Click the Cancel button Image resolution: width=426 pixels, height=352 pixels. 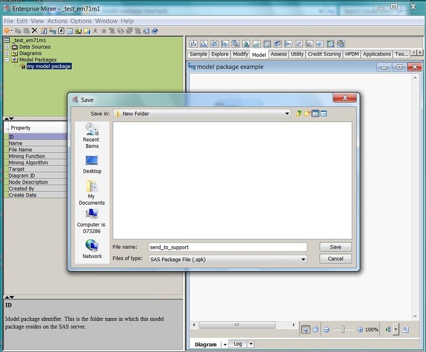tap(335, 259)
